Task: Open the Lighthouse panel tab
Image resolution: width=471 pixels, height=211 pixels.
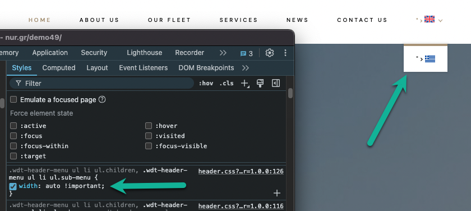Action: tap(145, 53)
